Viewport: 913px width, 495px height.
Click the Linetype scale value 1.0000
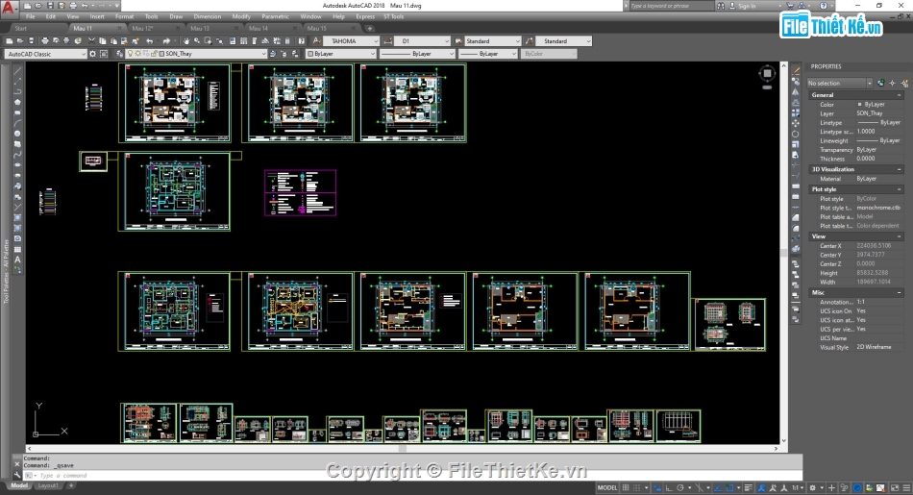point(866,132)
